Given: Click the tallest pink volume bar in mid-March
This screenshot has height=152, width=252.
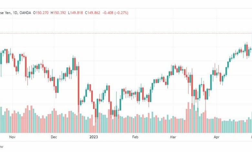Looking at the screenshot, I should coord(188,118).
